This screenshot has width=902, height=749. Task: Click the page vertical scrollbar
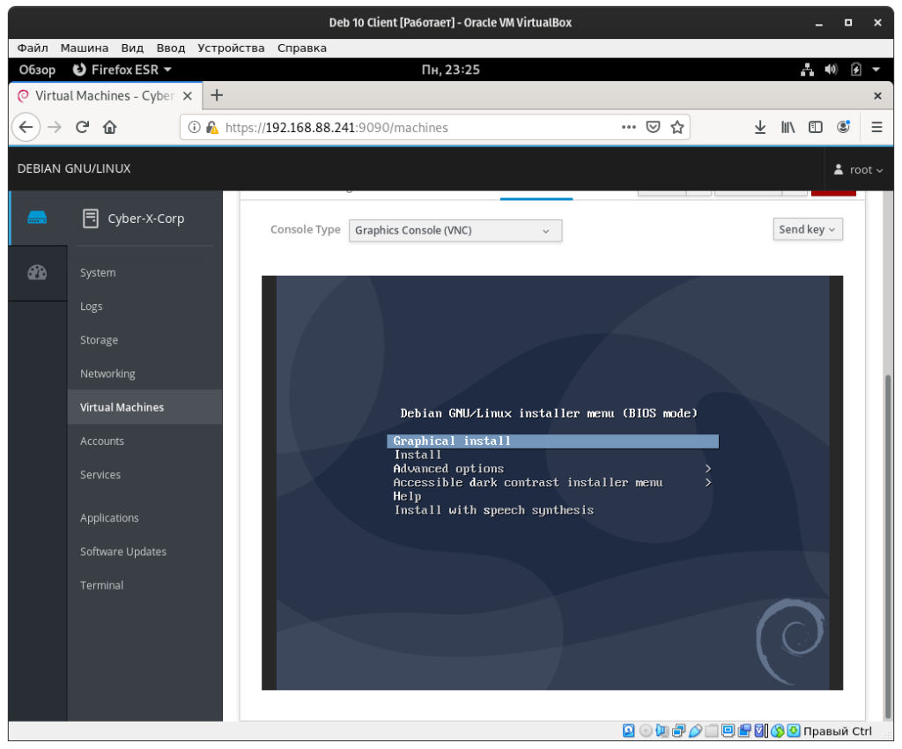click(x=888, y=529)
